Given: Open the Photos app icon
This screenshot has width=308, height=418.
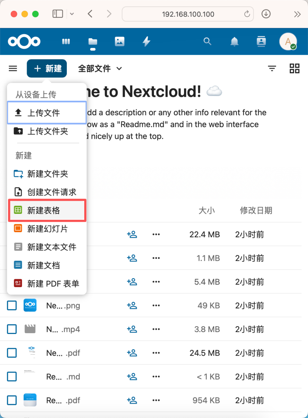Looking at the screenshot, I should [x=119, y=42].
